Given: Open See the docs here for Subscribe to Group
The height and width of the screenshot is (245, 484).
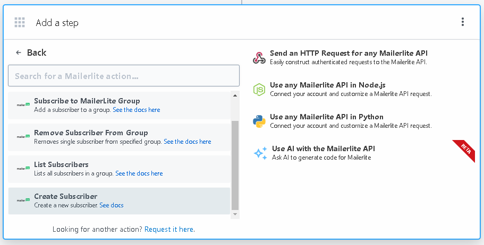Looking at the screenshot, I should click(x=137, y=110).
